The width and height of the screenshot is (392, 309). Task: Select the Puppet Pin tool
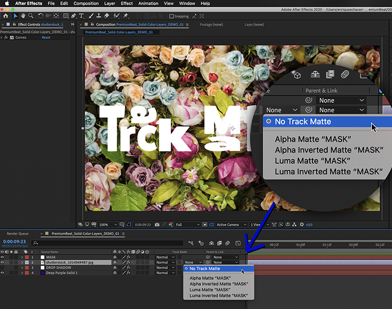125,16
